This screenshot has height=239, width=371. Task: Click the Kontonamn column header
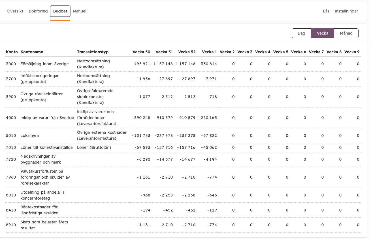[32, 52]
